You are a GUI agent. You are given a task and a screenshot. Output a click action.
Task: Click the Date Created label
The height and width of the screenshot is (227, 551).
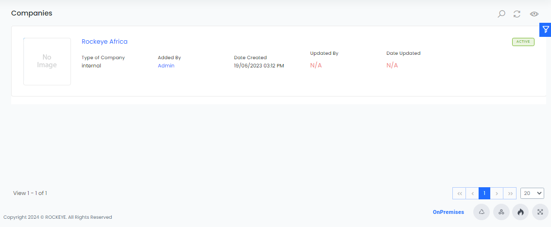tap(251, 58)
